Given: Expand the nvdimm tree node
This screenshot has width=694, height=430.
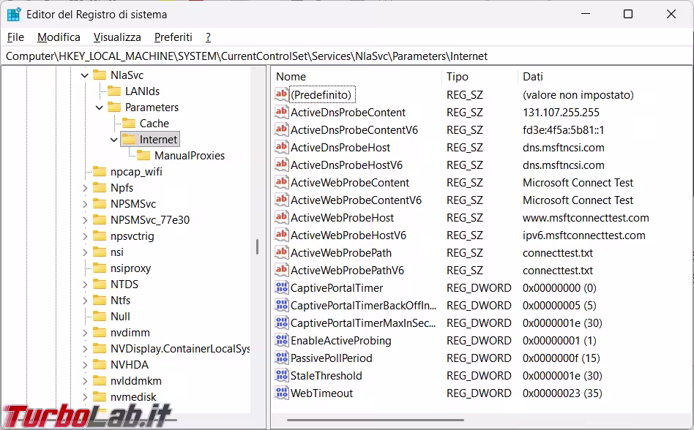Looking at the screenshot, I should click(84, 333).
